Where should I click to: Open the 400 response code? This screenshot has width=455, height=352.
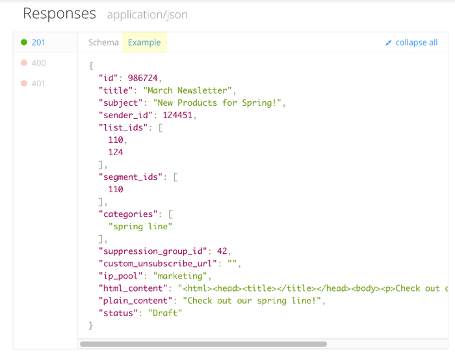pyautogui.click(x=38, y=63)
